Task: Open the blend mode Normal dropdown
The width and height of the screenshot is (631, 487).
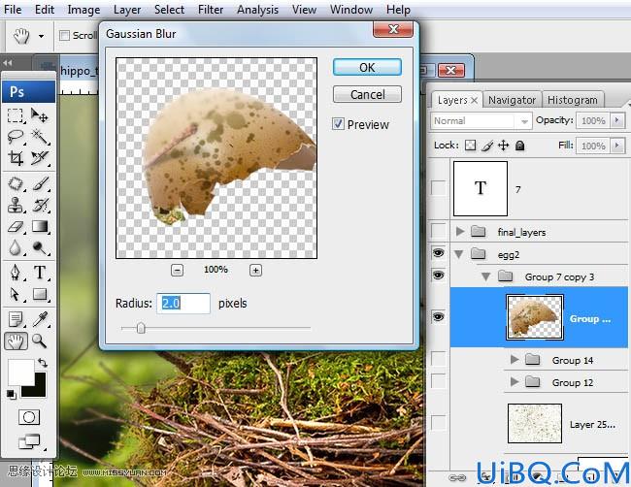Action: tap(481, 120)
